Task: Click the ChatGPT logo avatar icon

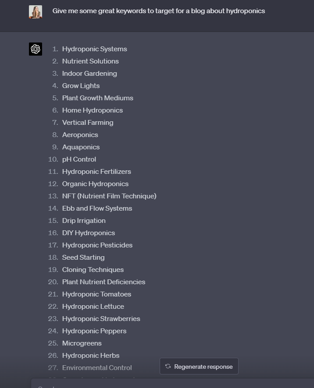Action: 36,49
